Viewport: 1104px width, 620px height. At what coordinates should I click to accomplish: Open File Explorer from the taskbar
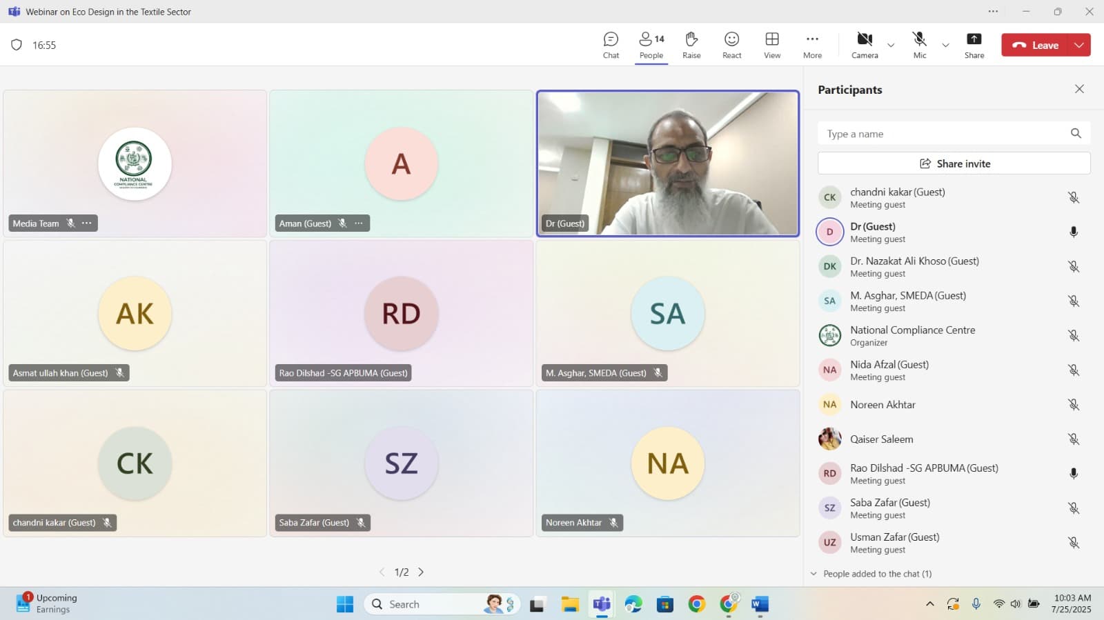click(x=570, y=604)
